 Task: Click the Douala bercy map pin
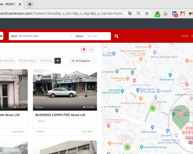(170, 75)
